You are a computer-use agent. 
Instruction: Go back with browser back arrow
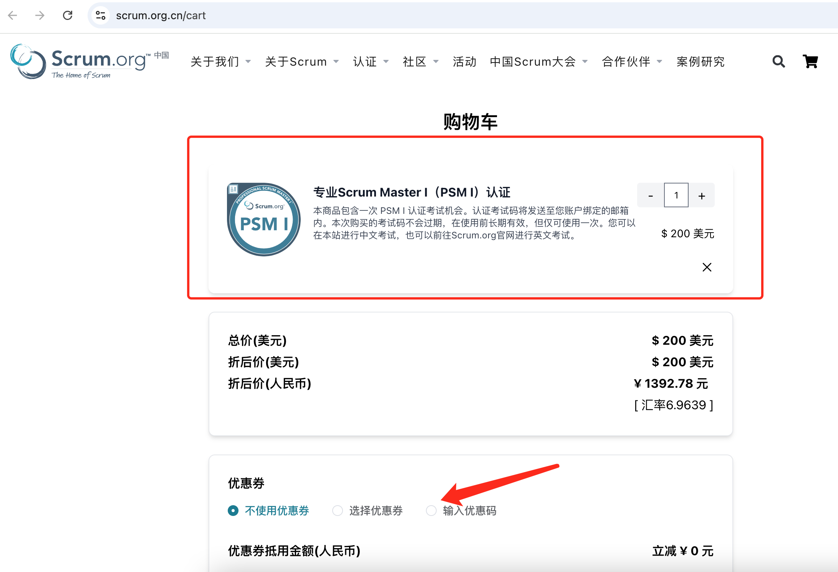[13, 15]
